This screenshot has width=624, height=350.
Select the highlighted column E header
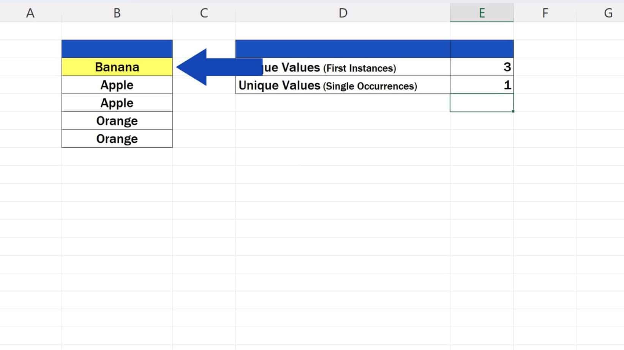(481, 12)
